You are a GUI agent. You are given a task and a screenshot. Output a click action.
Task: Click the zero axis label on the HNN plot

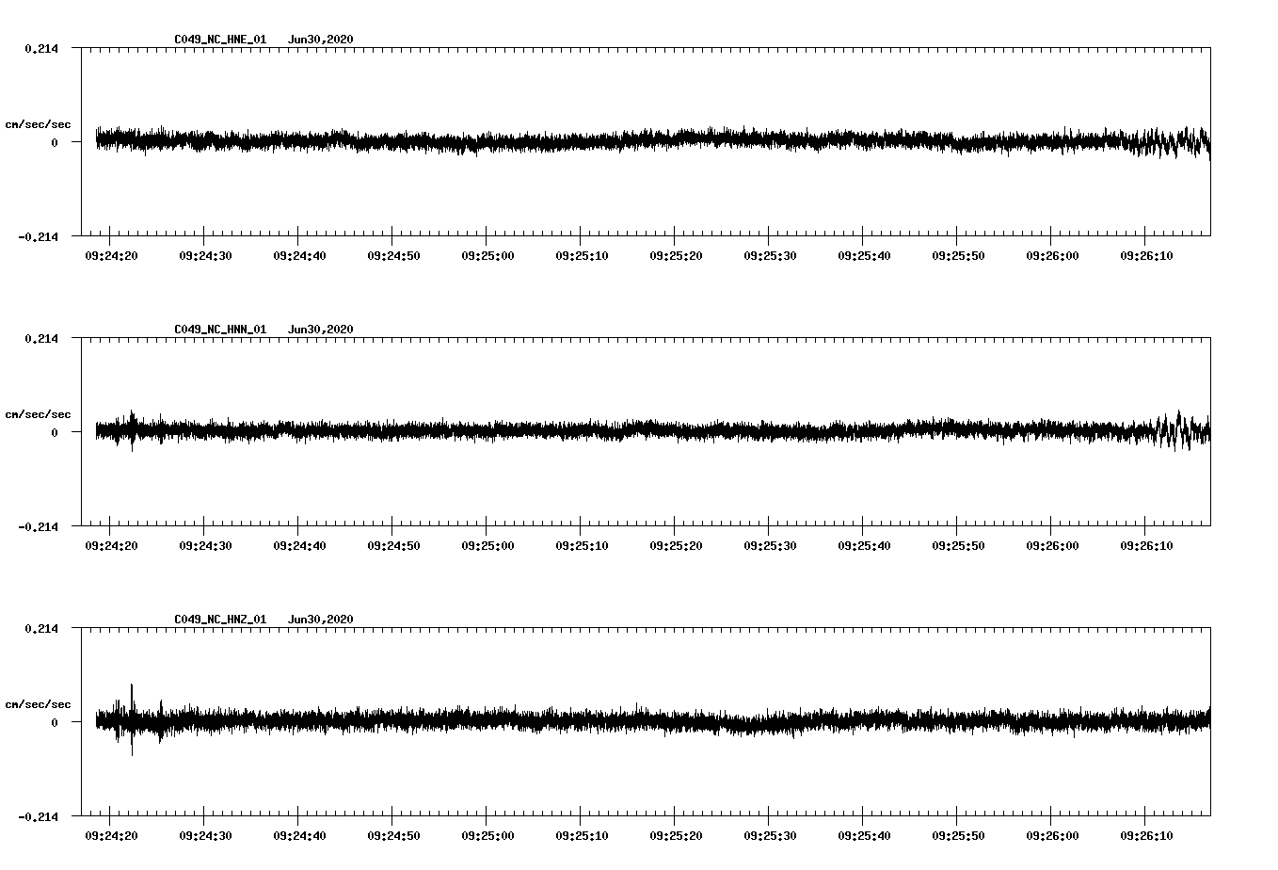pyautogui.click(x=55, y=432)
